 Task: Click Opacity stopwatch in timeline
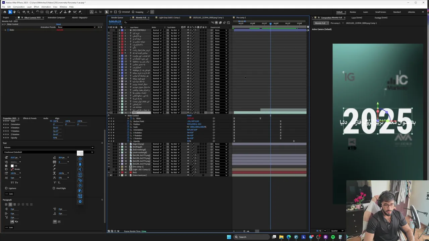click(128, 141)
